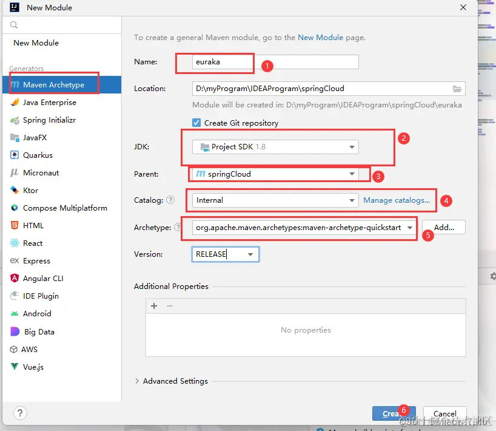Viewport: 496px width, 431px height.
Task: Click the Maven Archetype generator icon
Action: [x=15, y=84]
